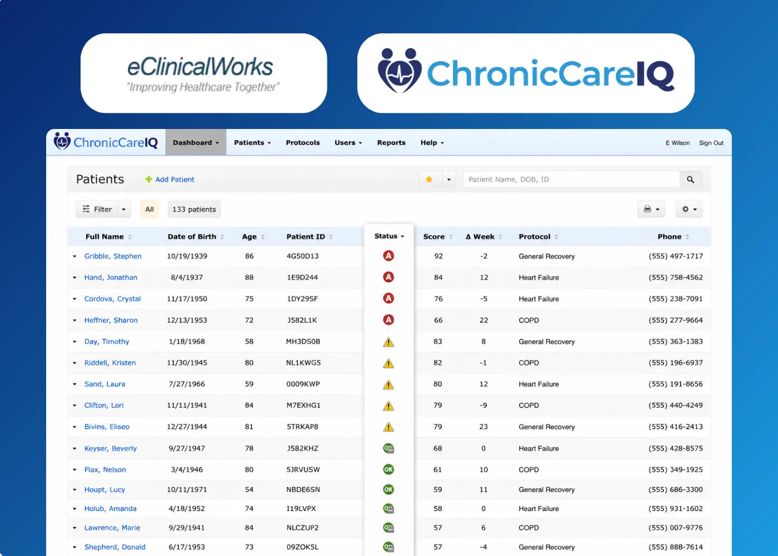Expand row for Cordova, Crystal

(74, 299)
